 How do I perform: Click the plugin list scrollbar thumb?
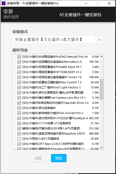[x=101, y=89]
